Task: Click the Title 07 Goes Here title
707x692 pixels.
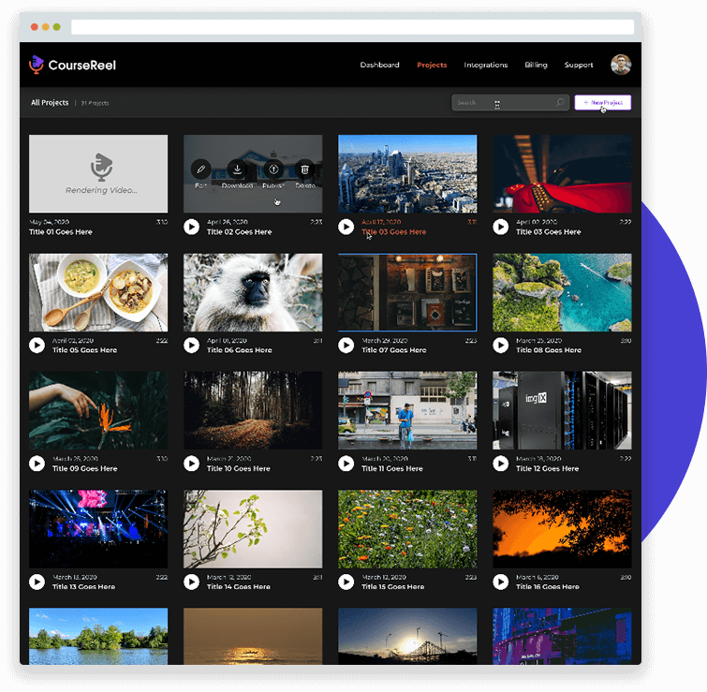Action: [x=393, y=350]
